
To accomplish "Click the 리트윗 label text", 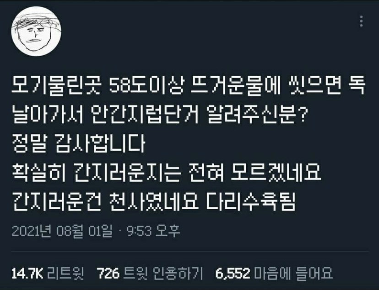I will (65, 274).
